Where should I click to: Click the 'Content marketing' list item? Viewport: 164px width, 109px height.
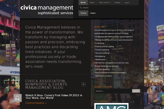(x=102, y=50)
